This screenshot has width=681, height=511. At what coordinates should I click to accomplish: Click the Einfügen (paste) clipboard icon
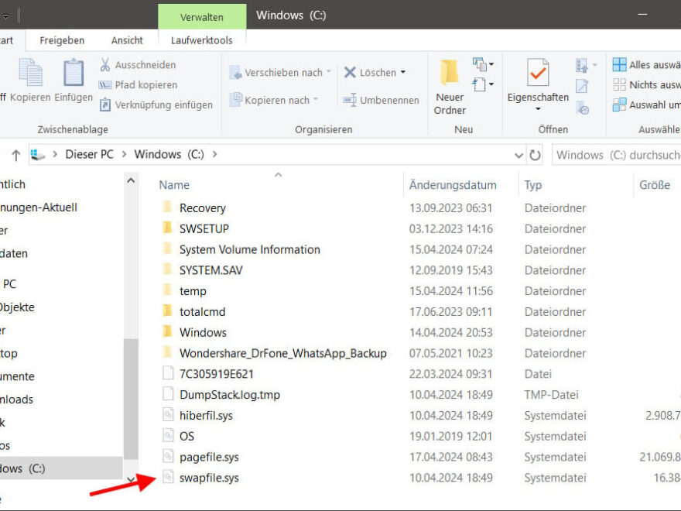(74, 74)
